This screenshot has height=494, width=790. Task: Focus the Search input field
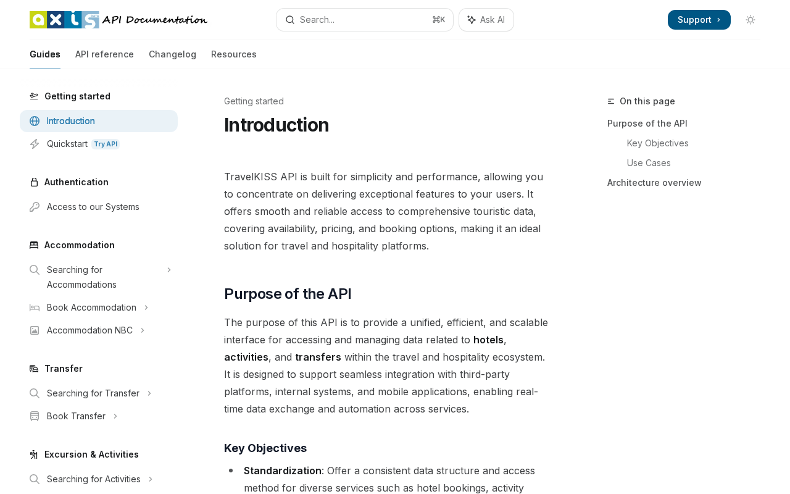[365, 20]
